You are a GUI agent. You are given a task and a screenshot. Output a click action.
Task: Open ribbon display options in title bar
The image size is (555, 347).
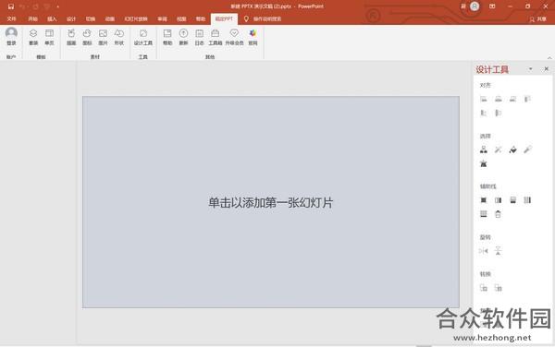click(x=492, y=6)
